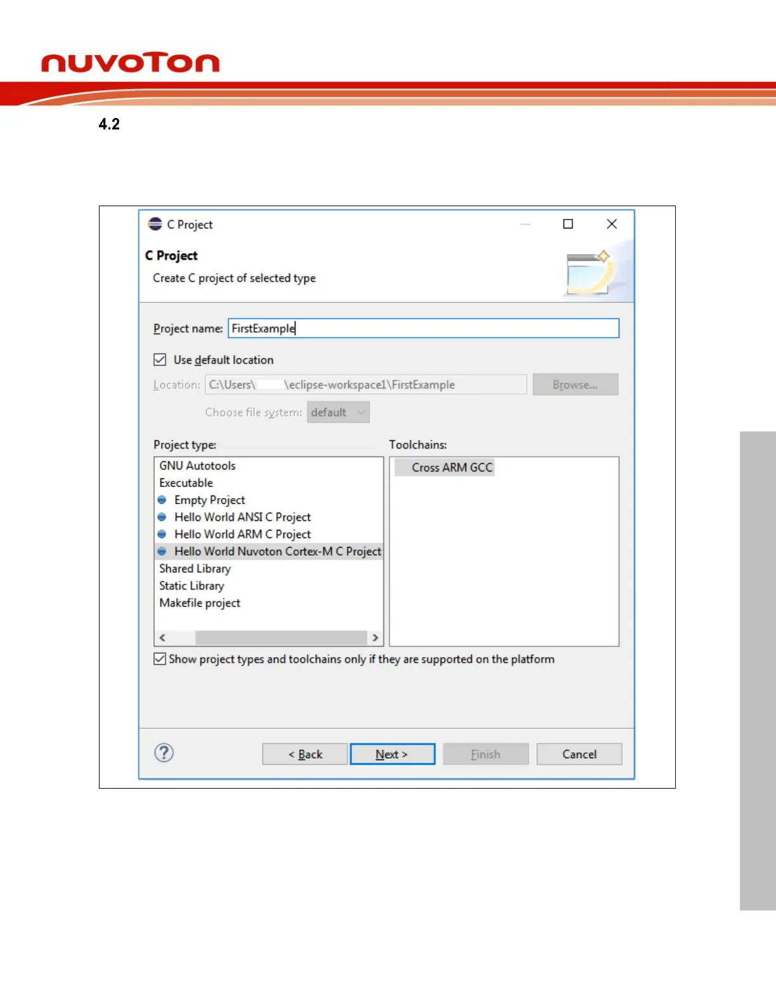Screen dimensions: 776x1005
Task: Minimize the C Project dialog window
Action: click(x=525, y=224)
